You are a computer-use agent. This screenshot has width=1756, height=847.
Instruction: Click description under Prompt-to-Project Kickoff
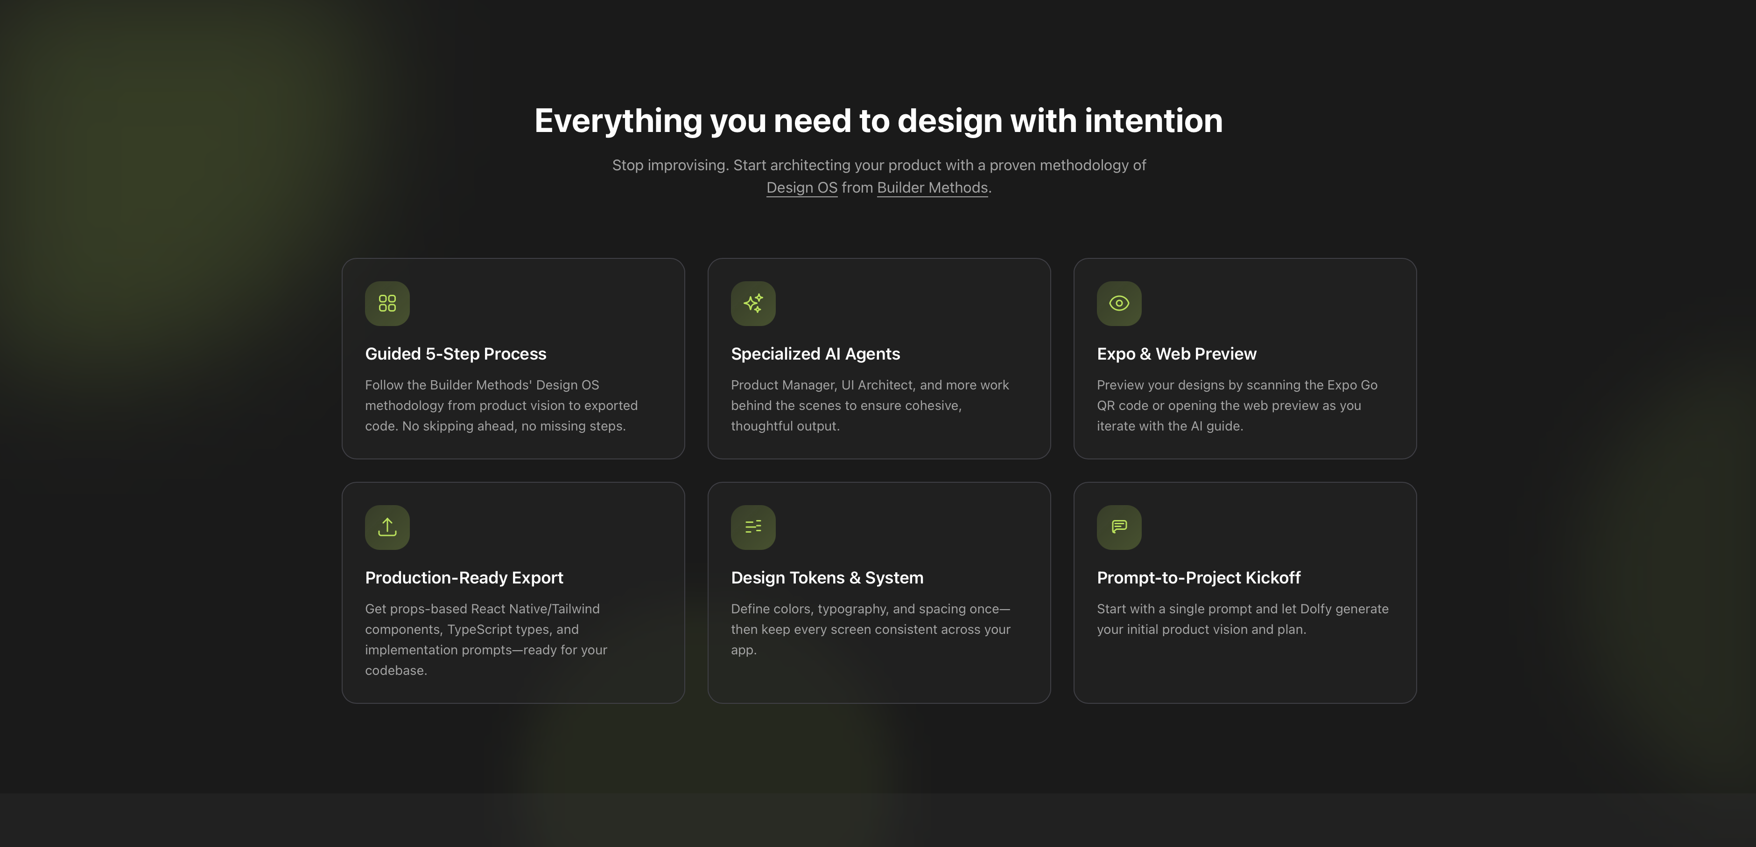[1242, 619]
